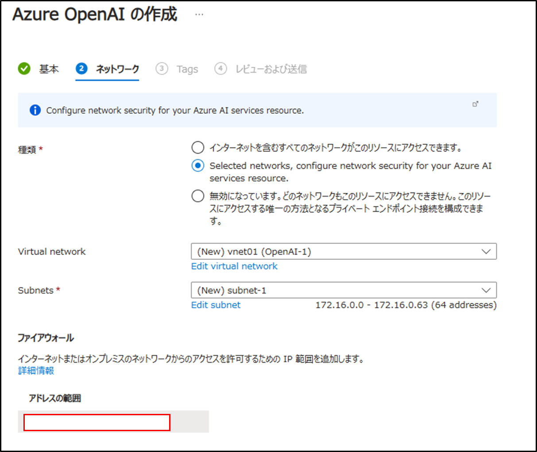Click the Virtual network field label
This screenshot has height=452, width=537.
(x=52, y=251)
